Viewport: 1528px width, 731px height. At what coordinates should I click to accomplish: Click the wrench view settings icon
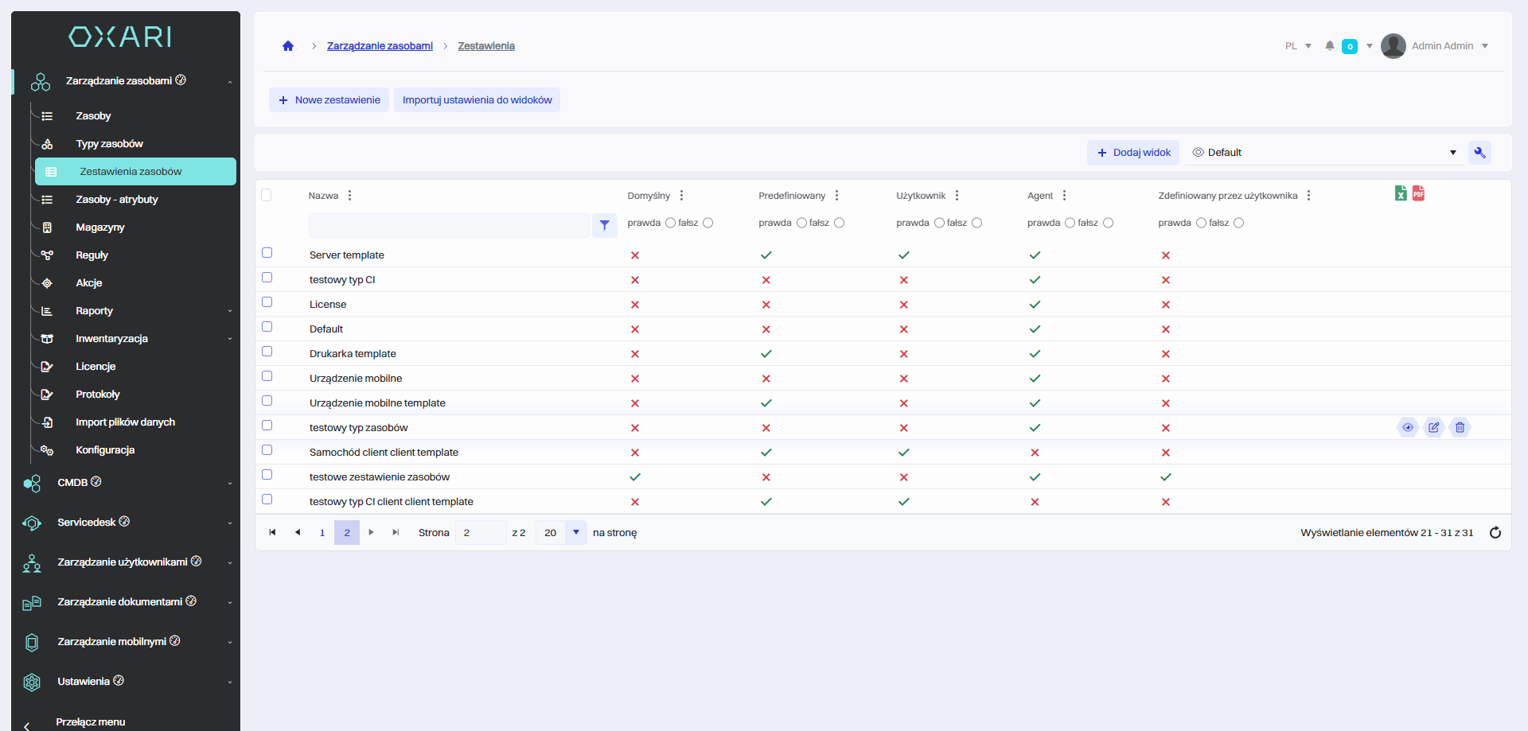point(1479,153)
